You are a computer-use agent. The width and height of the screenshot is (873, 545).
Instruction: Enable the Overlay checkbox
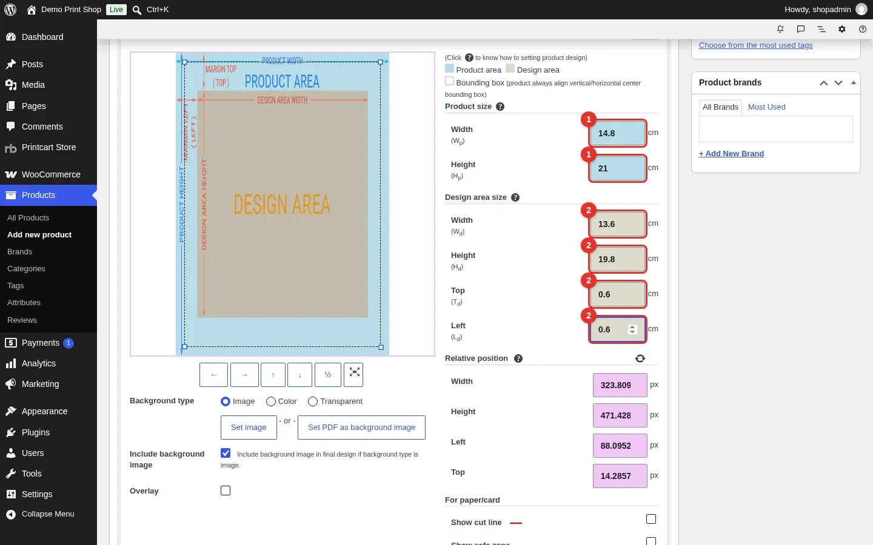226,490
